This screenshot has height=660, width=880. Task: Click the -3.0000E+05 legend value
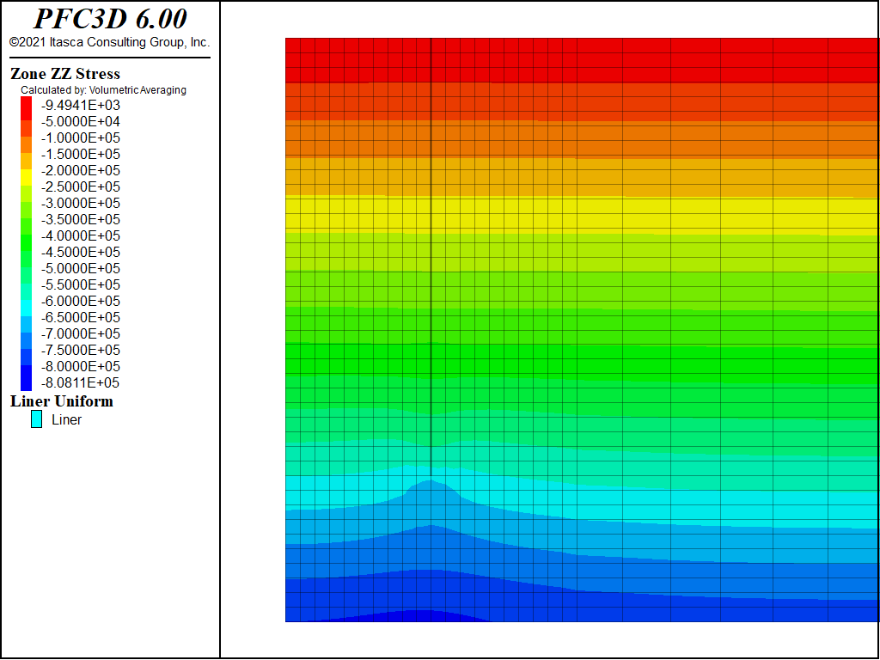tap(80, 203)
